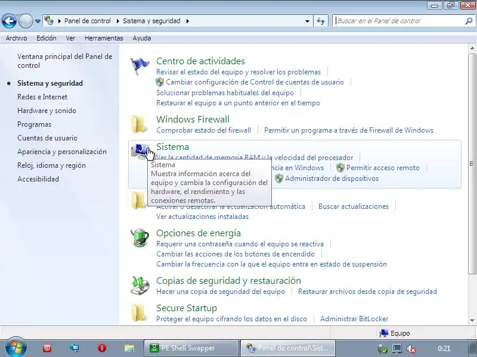Image resolution: width=477 pixels, height=357 pixels.
Task: Open Programas category
Action: pyautogui.click(x=34, y=124)
